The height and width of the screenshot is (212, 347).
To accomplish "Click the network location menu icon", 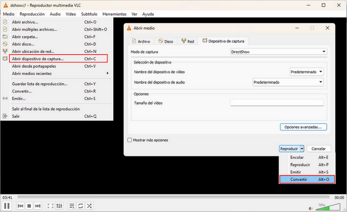I will tap(5, 51).
